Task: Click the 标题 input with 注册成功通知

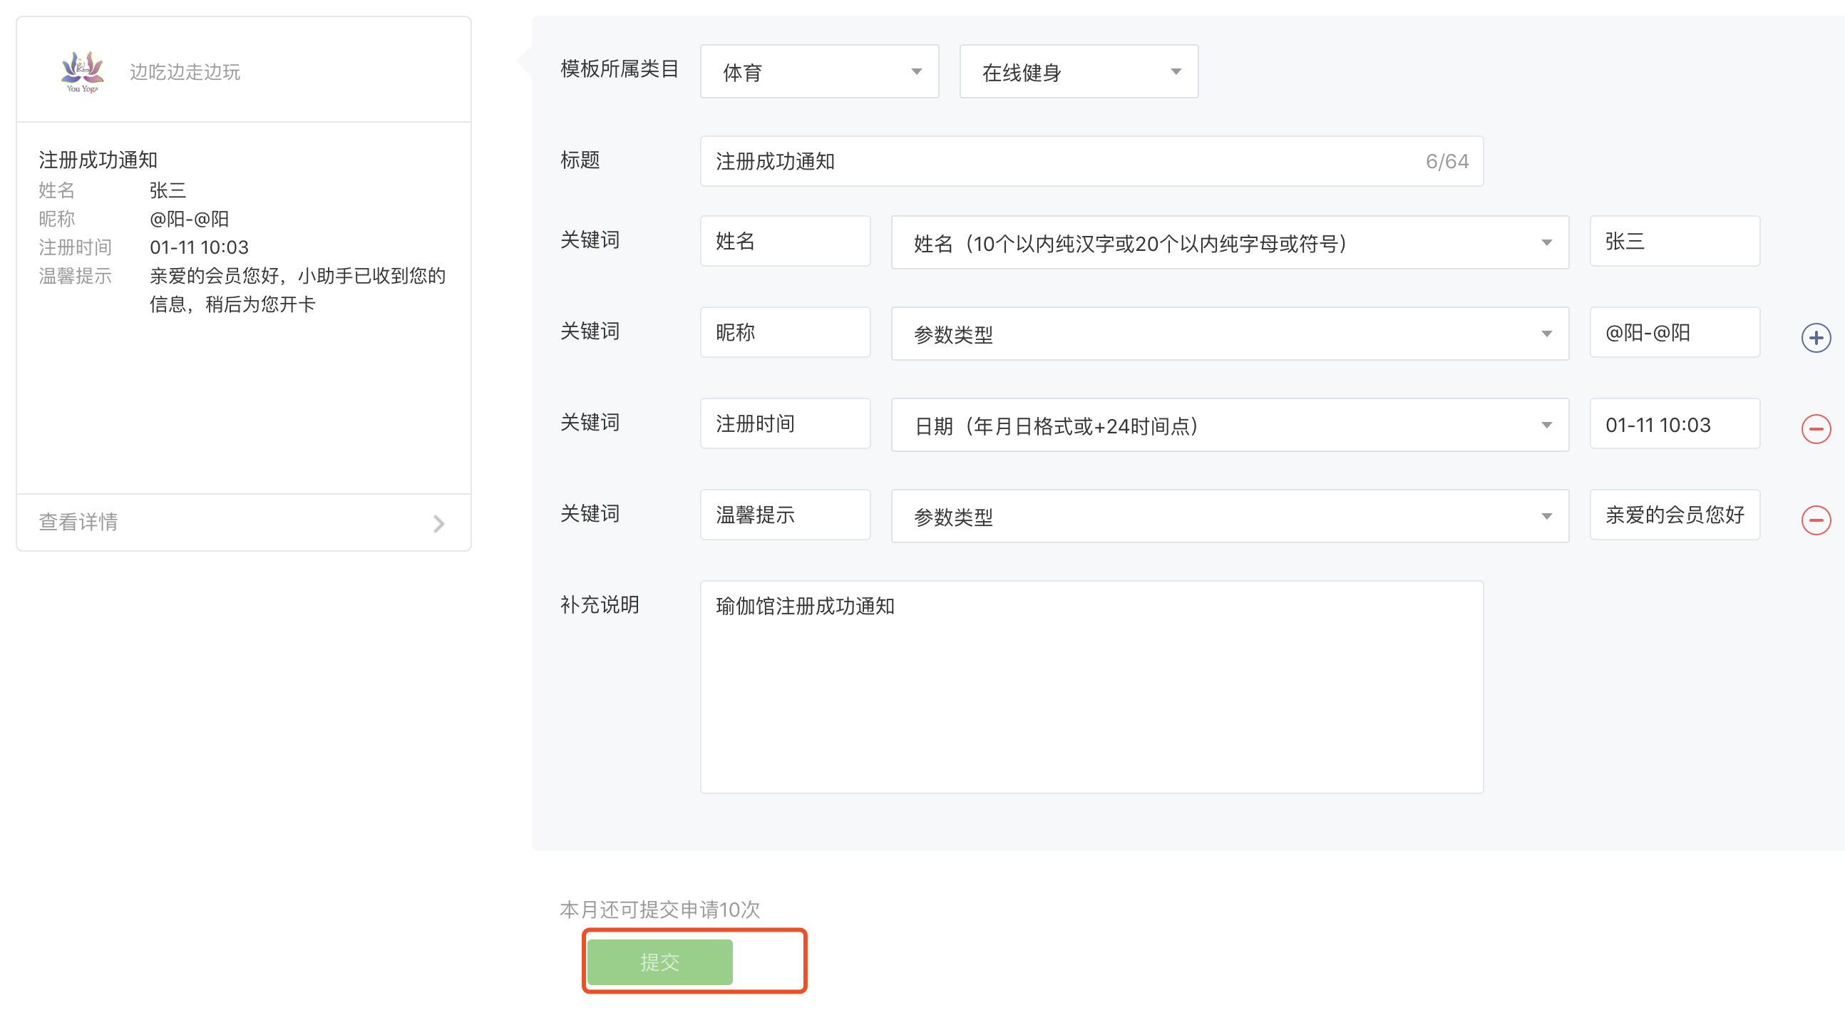Action: coord(1060,161)
